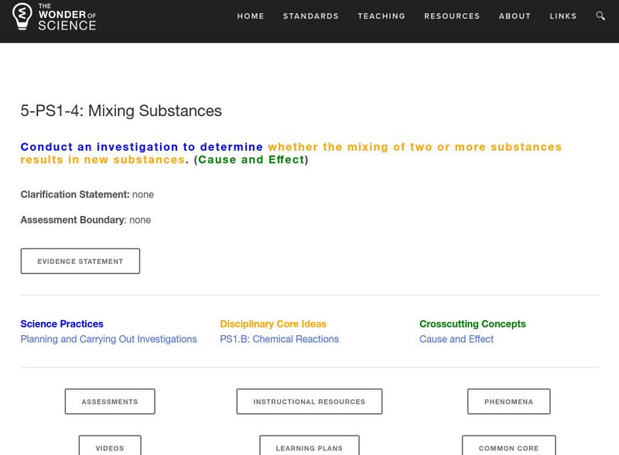Open the Learning Plans button
The width and height of the screenshot is (619, 455).
(x=309, y=446)
